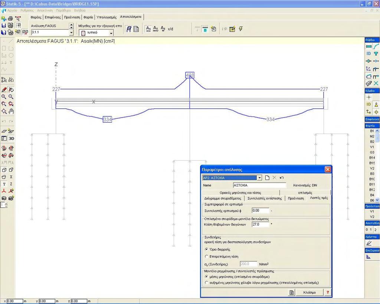This screenshot has width=380, height=304.
Task: Toggle result stage 0 in Αποτελέσματα panel
Action: (x=367, y=229)
